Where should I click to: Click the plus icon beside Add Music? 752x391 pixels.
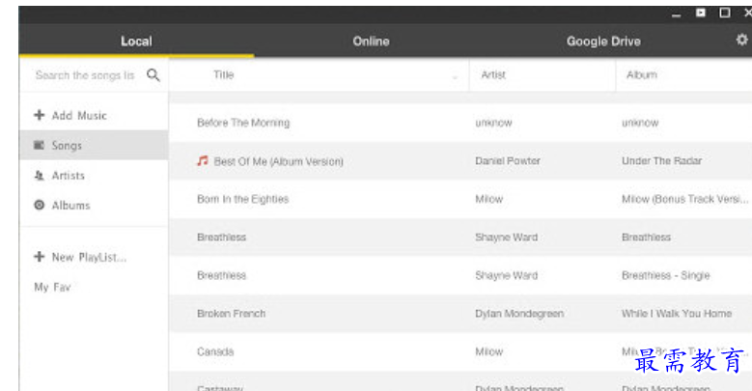click(40, 115)
